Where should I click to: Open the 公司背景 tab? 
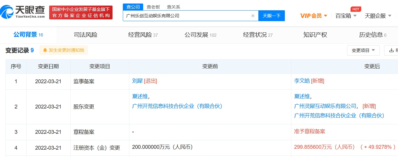28,35
